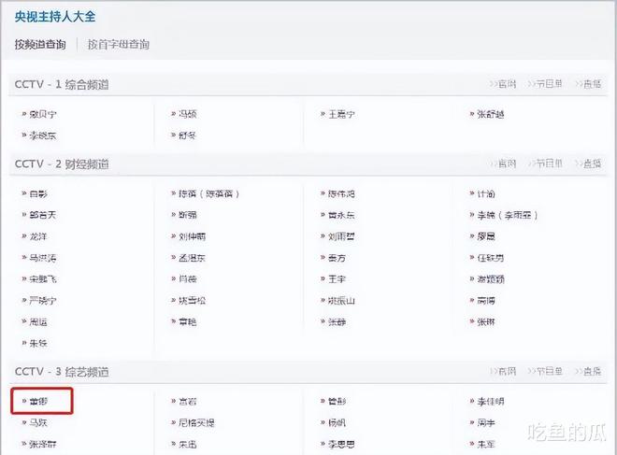
Task: Open host 刘仲萌 under CCTV-2
Action: [x=192, y=236]
